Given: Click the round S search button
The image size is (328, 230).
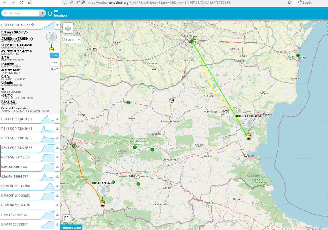Looking at the screenshot, I should click(42, 13).
